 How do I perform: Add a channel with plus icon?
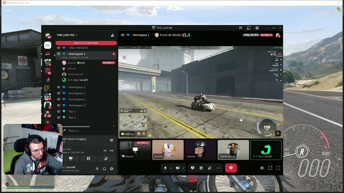click(114, 126)
